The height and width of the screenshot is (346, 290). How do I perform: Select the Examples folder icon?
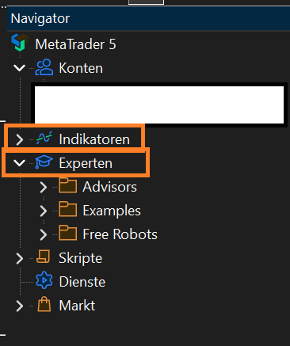(68, 209)
